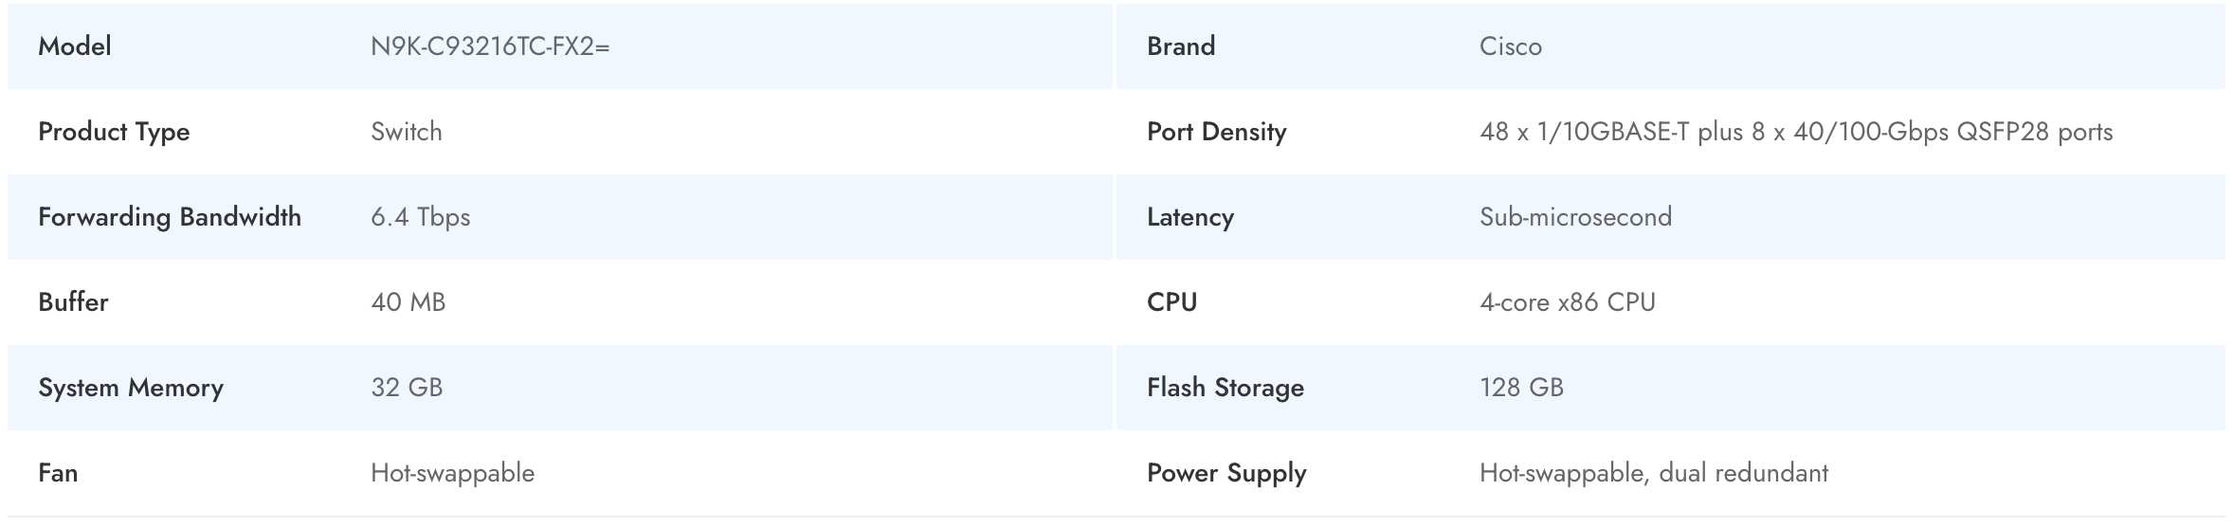Screen dimensions: 2233x527
Task: Click the Buffer label
Action: pyautogui.click(x=73, y=302)
